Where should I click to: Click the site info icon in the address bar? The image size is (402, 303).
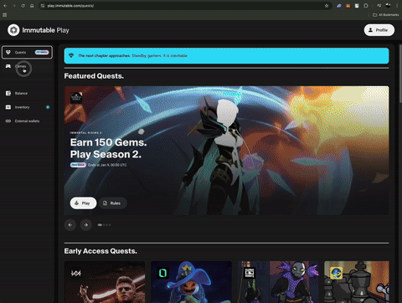coord(43,6)
